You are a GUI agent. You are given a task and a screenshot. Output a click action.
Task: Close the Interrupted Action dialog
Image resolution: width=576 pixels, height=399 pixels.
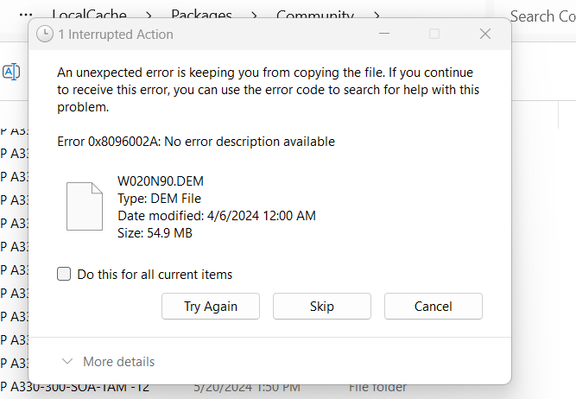tap(485, 35)
